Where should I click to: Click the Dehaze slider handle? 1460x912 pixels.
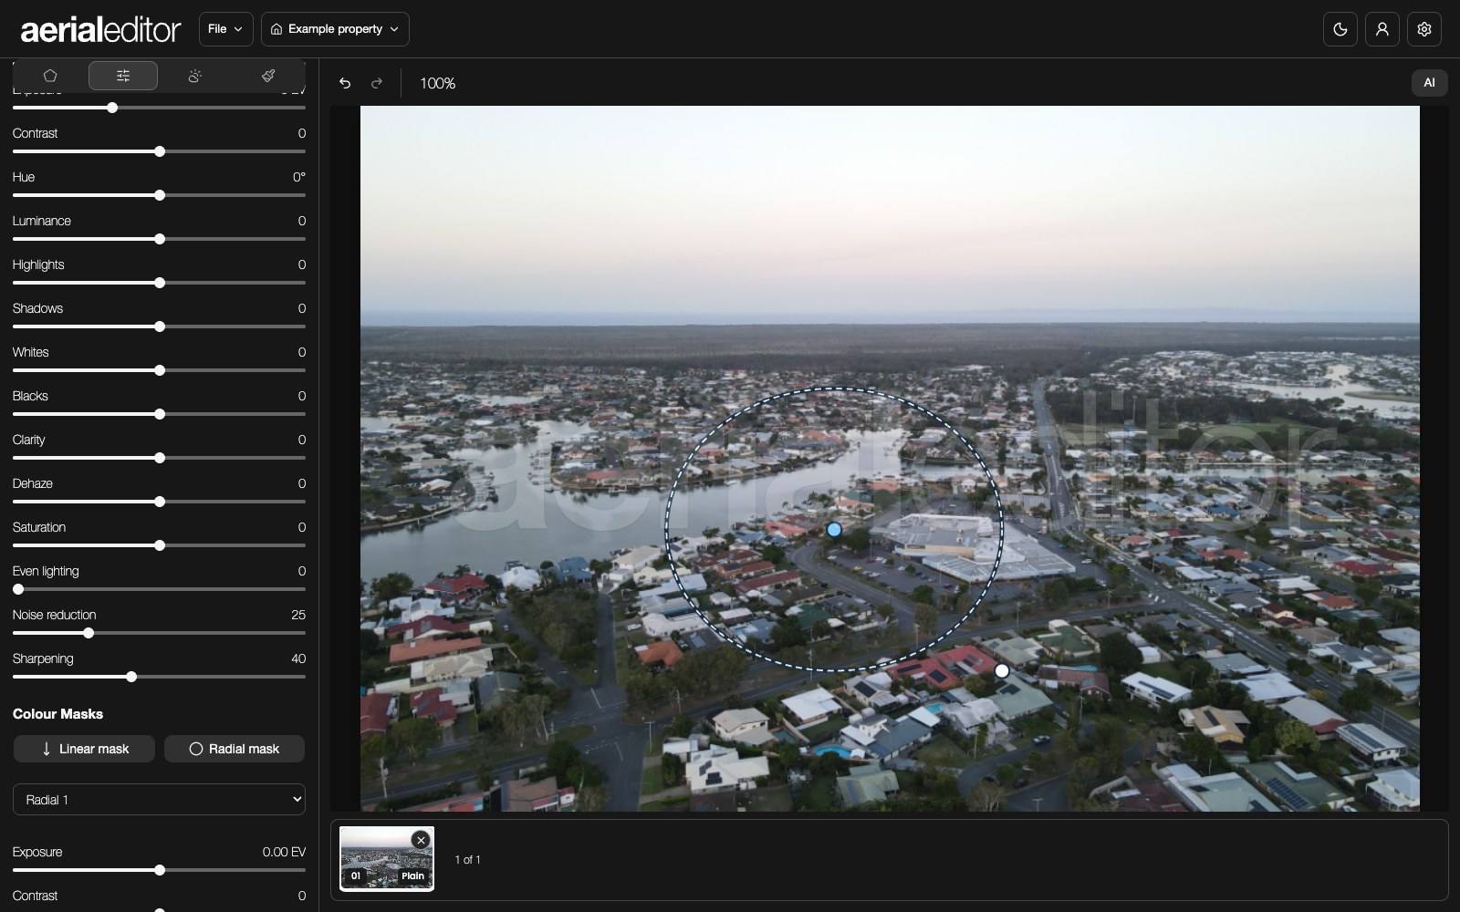pyautogui.click(x=160, y=502)
